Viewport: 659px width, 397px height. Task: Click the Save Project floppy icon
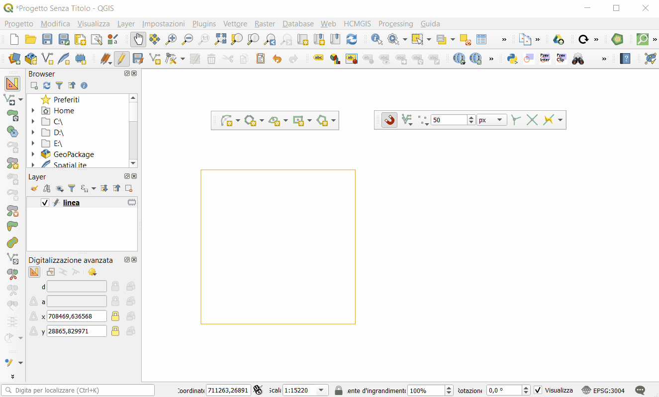click(x=47, y=40)
